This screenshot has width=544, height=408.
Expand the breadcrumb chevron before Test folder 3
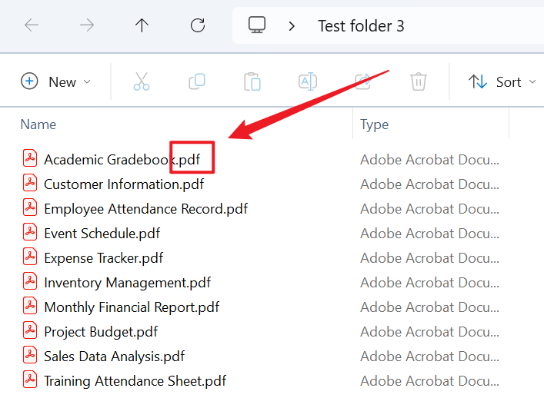292,26
